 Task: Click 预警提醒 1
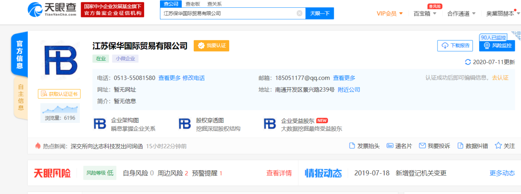click(x=207, y=173)
